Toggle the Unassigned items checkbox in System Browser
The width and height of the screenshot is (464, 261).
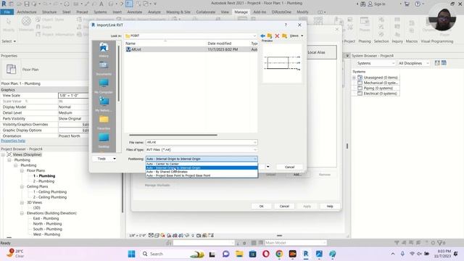[x=360, y=78]
